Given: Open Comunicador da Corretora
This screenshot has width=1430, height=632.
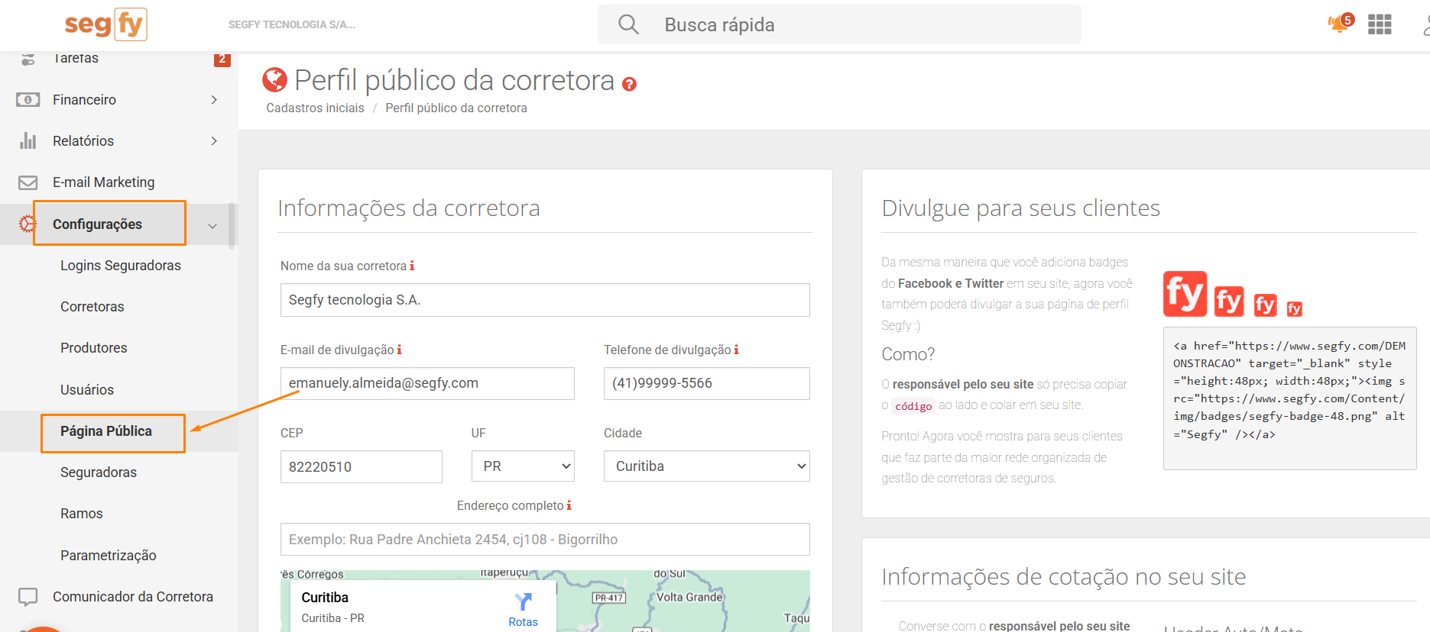Looking at the screenshot, I should [133, 597].
